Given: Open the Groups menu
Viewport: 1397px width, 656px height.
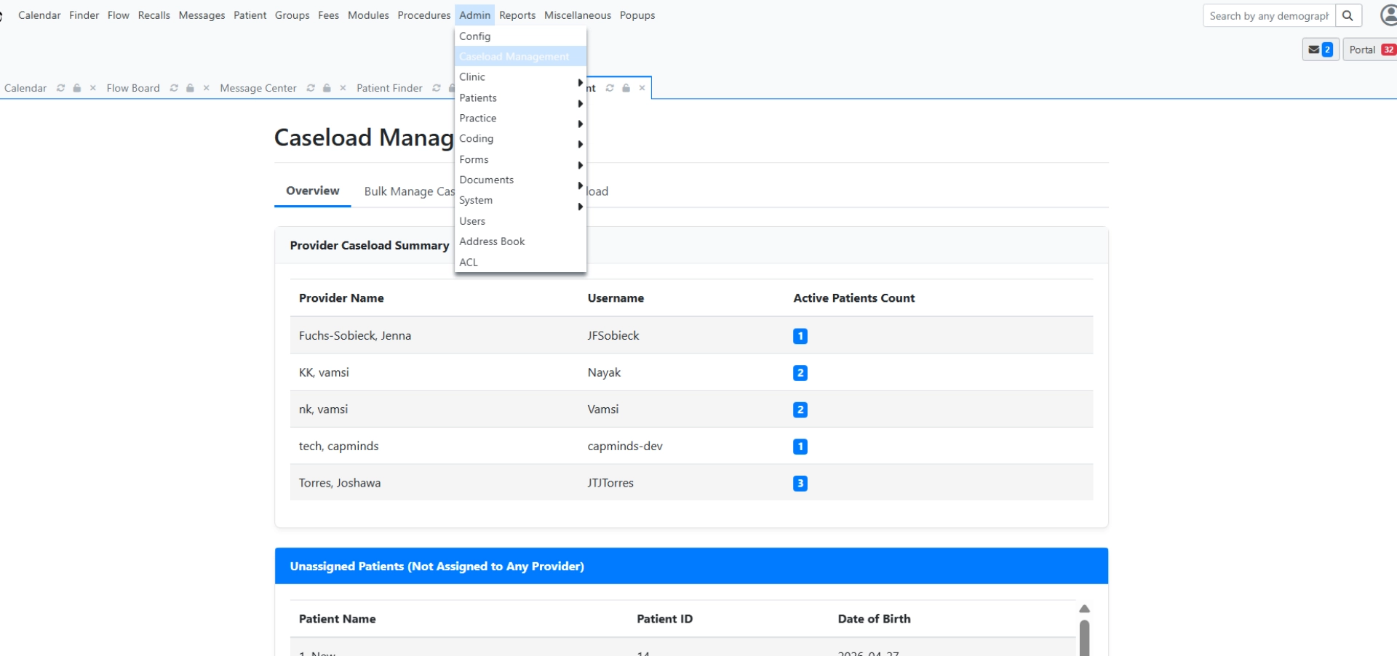Looking at the screenshot, I should coord(292,15).
